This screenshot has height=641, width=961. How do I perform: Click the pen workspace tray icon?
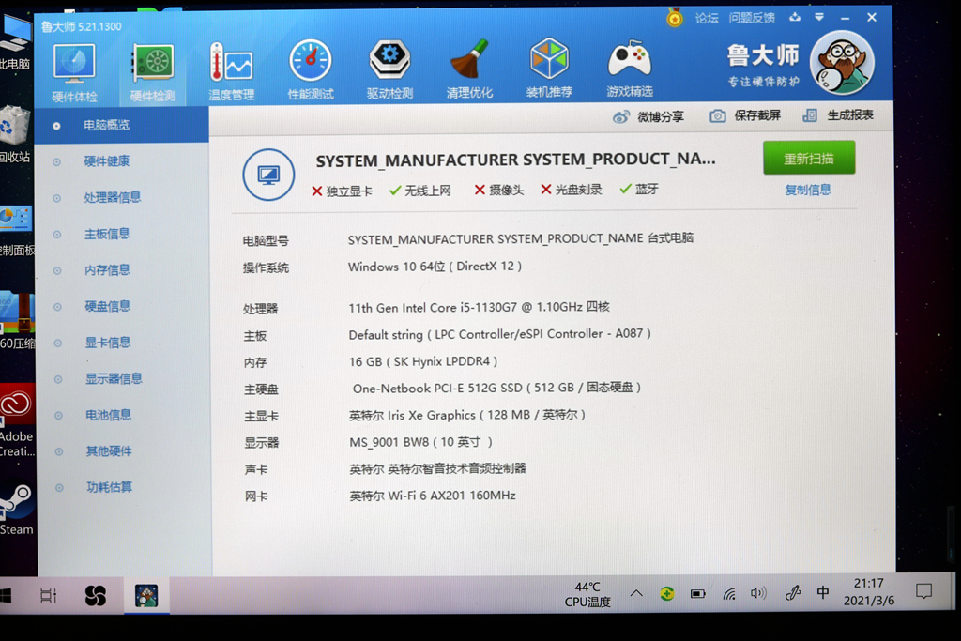coord(793,592)
